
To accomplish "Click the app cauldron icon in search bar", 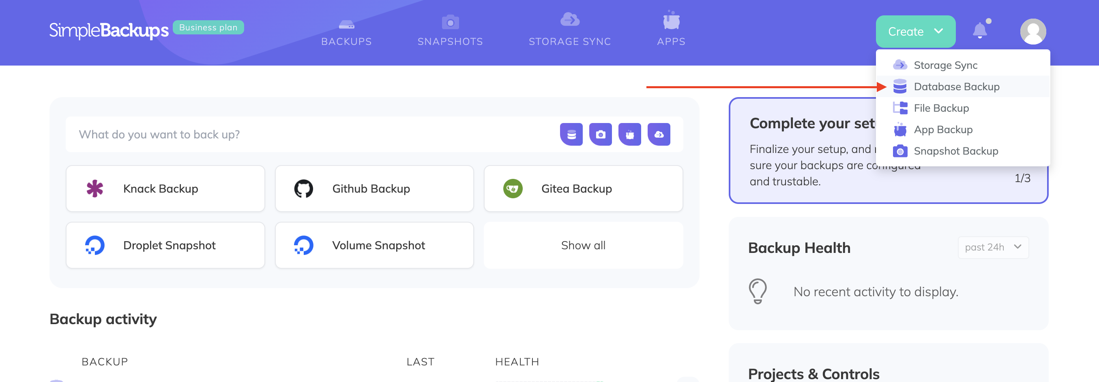I will [629, 135].
